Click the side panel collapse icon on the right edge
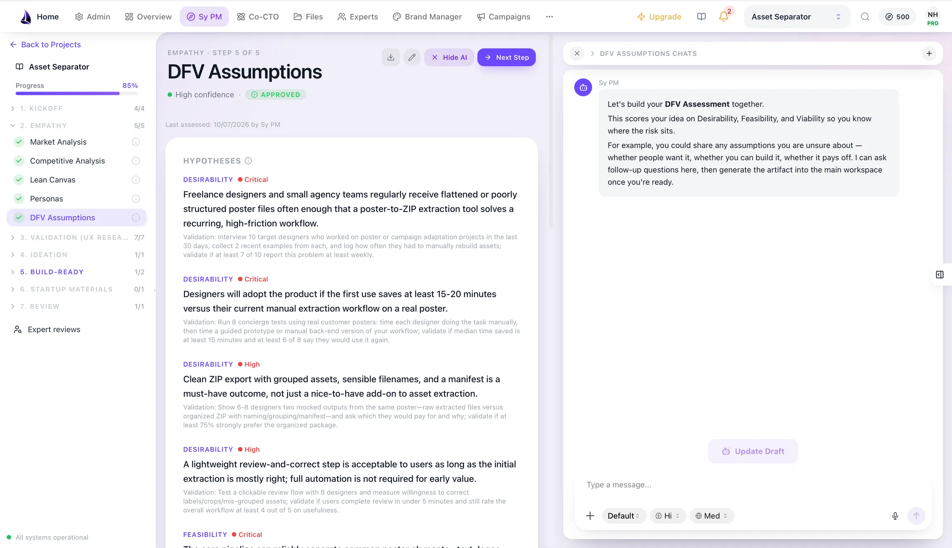952x548 pixels. coord(940,275)
